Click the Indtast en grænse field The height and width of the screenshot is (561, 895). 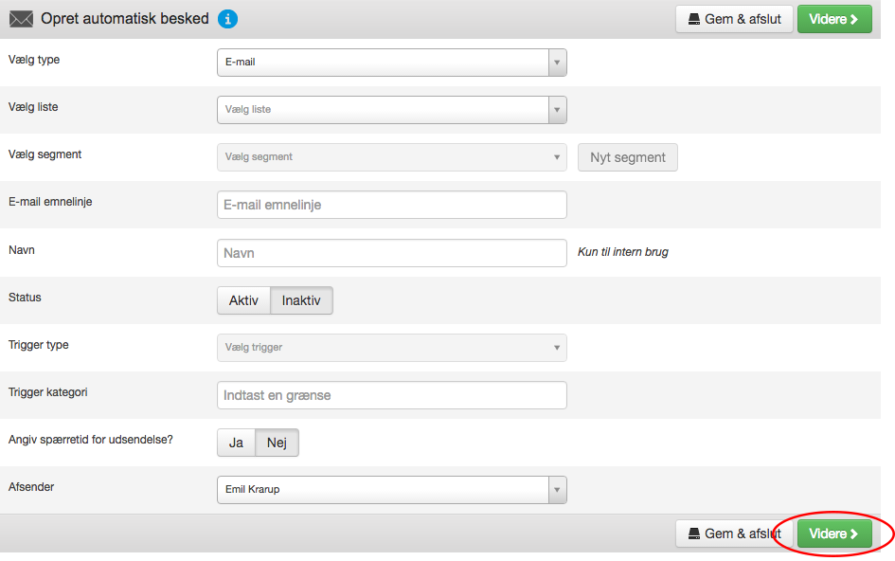click(x=391, y=395)
